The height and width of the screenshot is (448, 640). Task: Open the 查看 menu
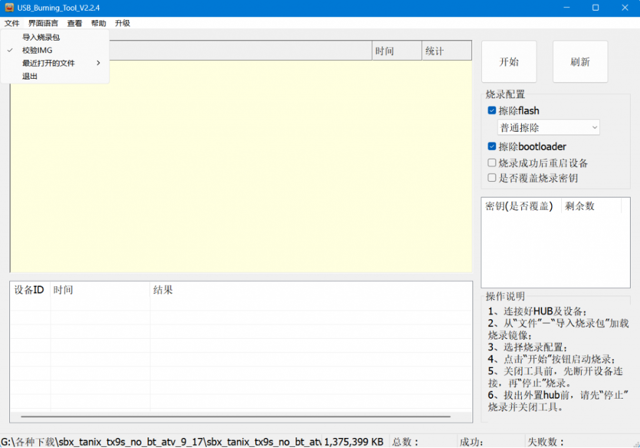(x=74, y=23)
